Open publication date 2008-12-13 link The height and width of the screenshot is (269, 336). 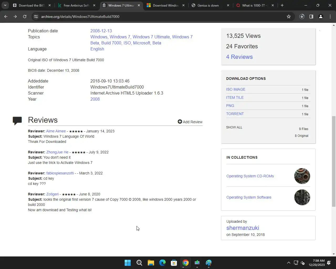[101, 31]
